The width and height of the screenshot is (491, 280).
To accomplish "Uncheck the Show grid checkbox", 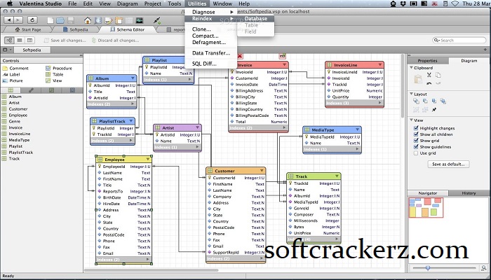I will pos(416,141).
